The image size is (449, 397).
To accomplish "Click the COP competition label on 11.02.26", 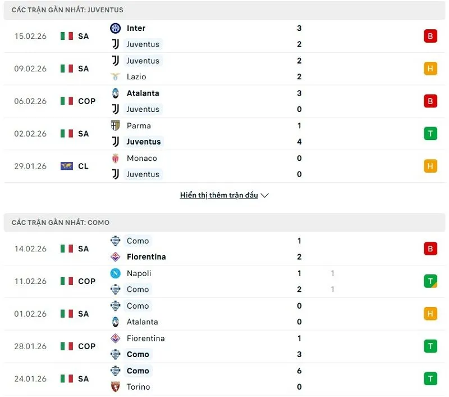I will tap(87, 281).
